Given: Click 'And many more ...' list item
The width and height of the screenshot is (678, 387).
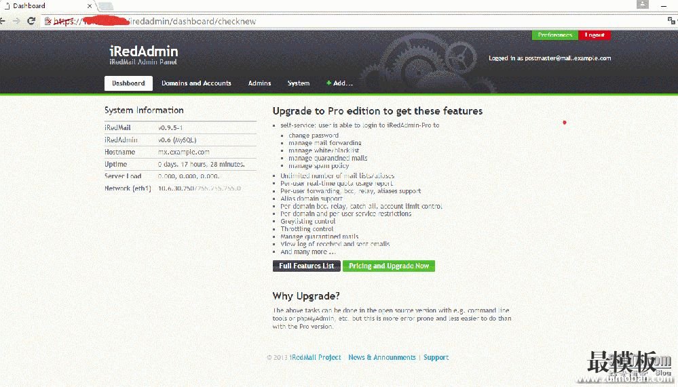Looking at the screenshot, I should pyautogui.click(x=308, y=252).
